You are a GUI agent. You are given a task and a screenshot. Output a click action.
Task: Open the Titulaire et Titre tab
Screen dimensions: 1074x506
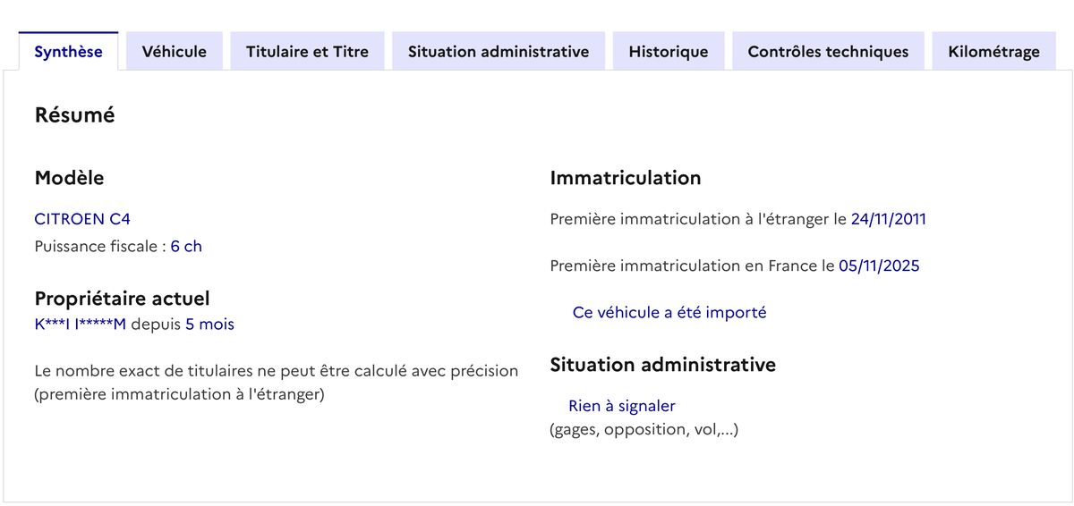click(307, 52)
